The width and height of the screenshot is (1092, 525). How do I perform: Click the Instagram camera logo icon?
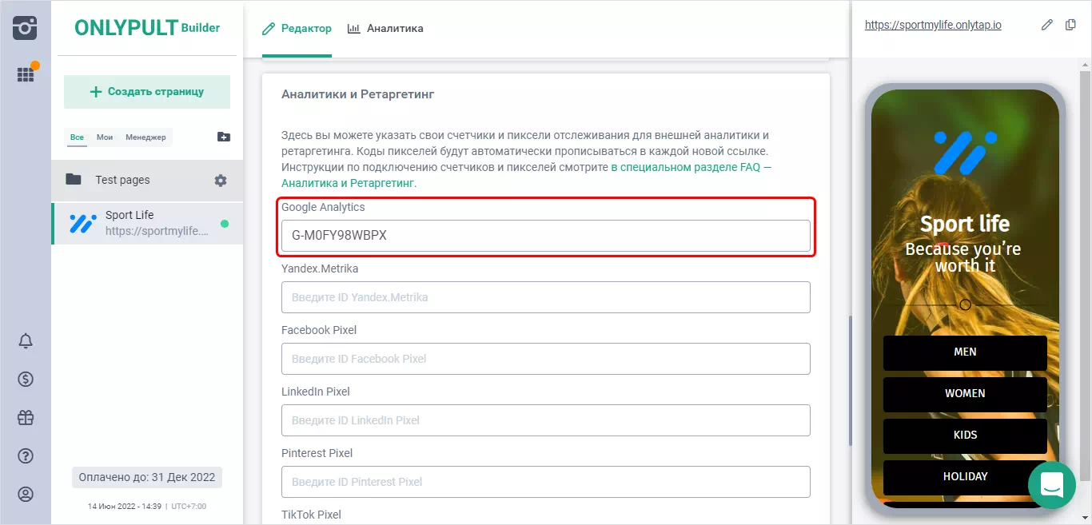pyautogui.click(x=26, y=28)
